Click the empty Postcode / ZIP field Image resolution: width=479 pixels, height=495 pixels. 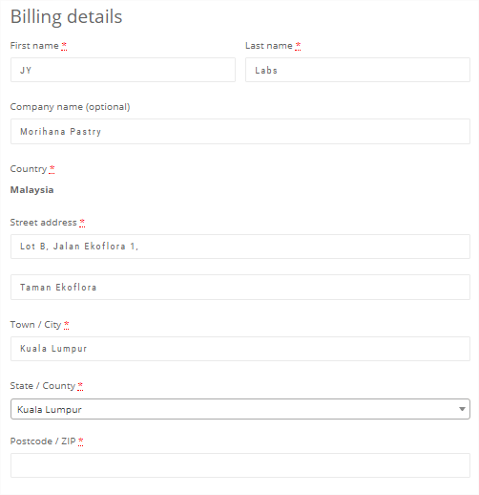pos(240,465)
